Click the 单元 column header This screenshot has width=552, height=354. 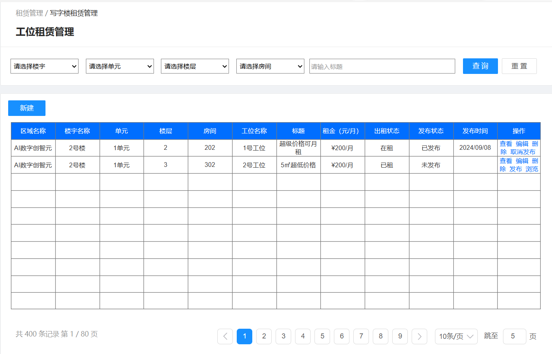122,131
